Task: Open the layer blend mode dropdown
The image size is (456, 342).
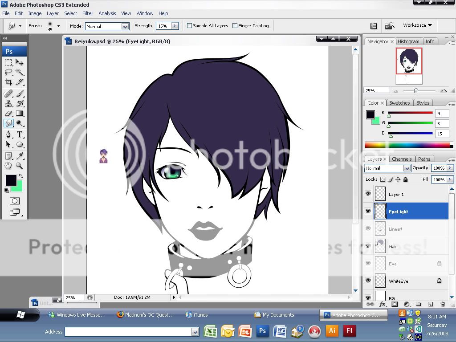Action: pyautogui.click(x=407, y=168)
